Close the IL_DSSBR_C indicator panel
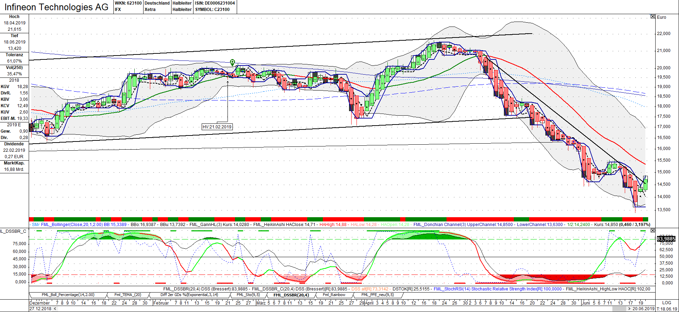Viewport: 679px width, 312px height. pos(653,231)
